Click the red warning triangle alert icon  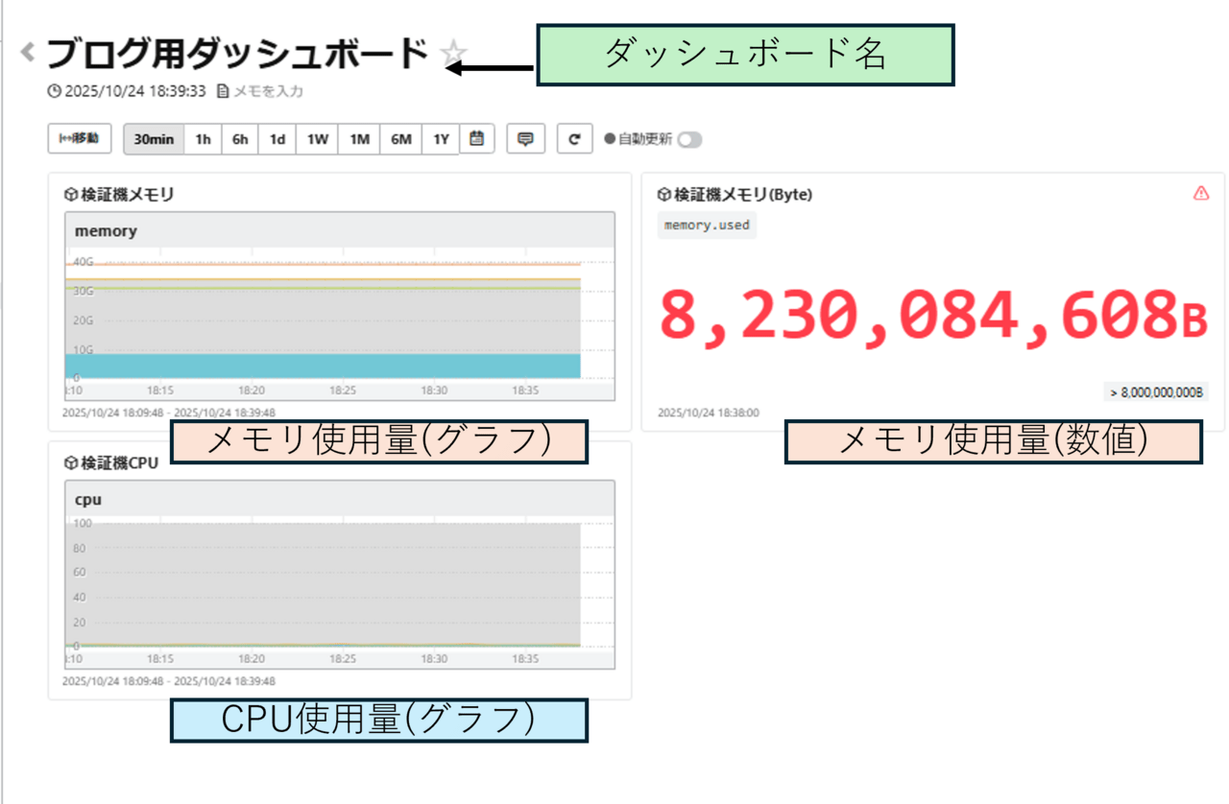tap(1200, 193)
